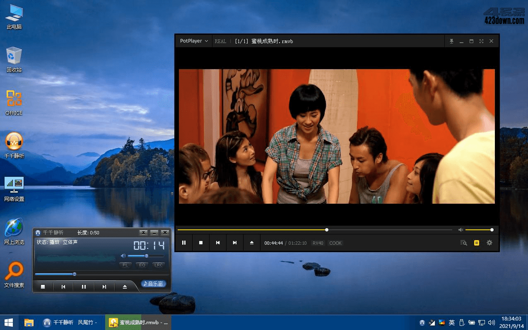Toggle the LRC lyrics panel
This screenshot has width=528, height=330.
pos(158,265)
